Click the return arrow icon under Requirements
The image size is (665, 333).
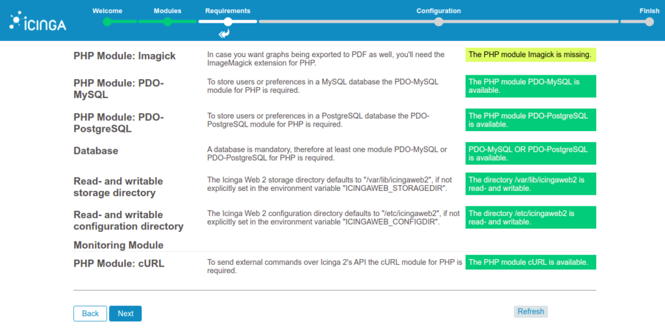point(224,34)
